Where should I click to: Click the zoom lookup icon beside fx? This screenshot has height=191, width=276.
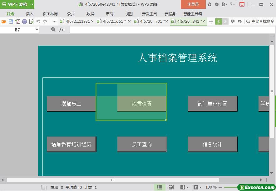[53, 30]
